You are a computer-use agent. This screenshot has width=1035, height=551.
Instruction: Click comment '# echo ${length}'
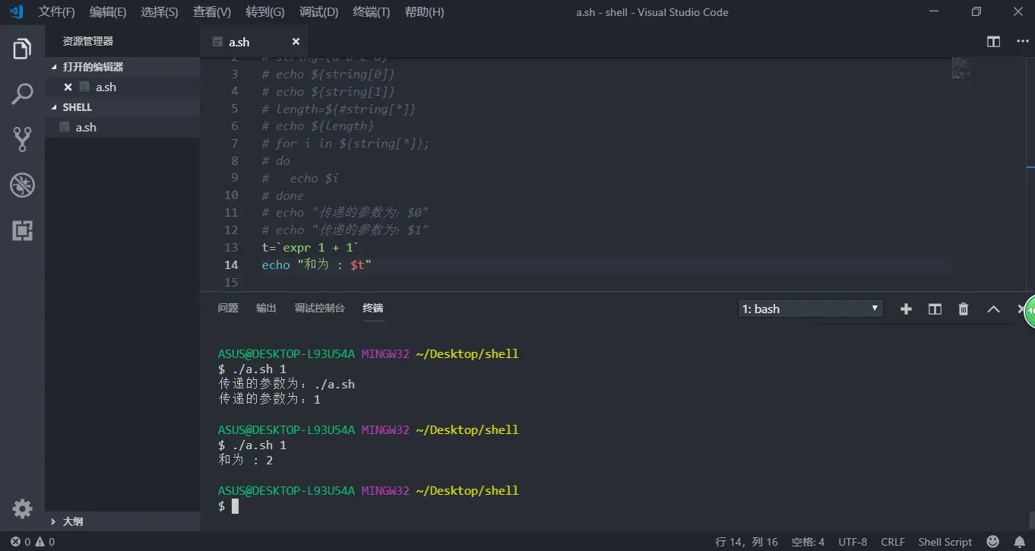(318, 126)
